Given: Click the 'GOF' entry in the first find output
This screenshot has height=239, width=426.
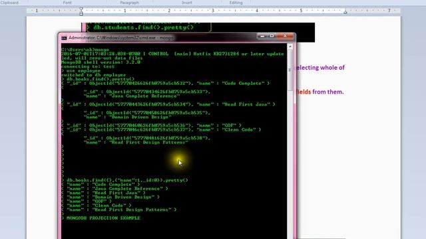Looking at the screenshot, I should coord(229,125).
